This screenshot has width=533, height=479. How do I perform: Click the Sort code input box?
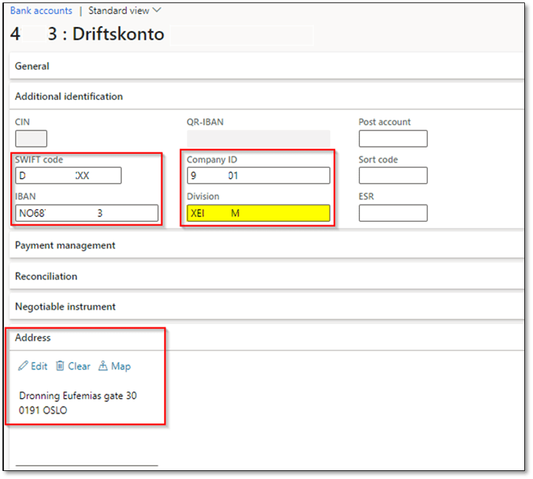coord(393,176)
